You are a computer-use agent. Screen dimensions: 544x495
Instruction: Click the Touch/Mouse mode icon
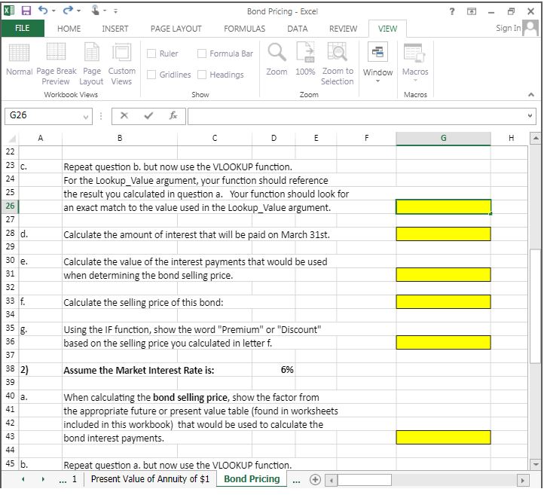point(95,11)
